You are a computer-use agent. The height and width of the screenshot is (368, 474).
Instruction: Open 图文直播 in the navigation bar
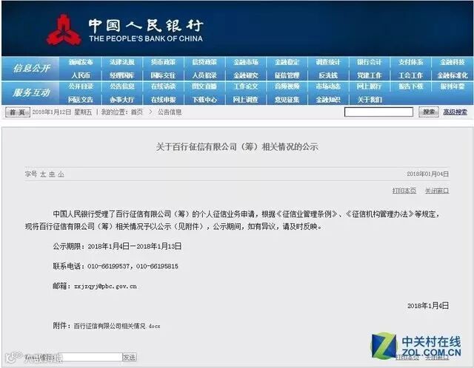coord(204,86)
